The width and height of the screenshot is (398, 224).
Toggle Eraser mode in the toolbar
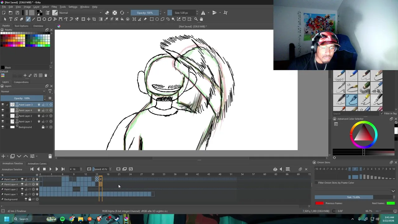coord(107,13)
